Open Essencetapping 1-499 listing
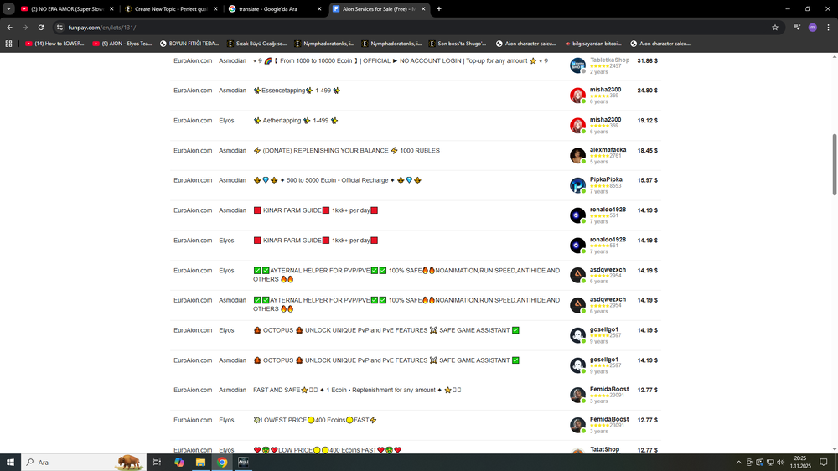Viewport: 838px width, 471px height. 297,91
